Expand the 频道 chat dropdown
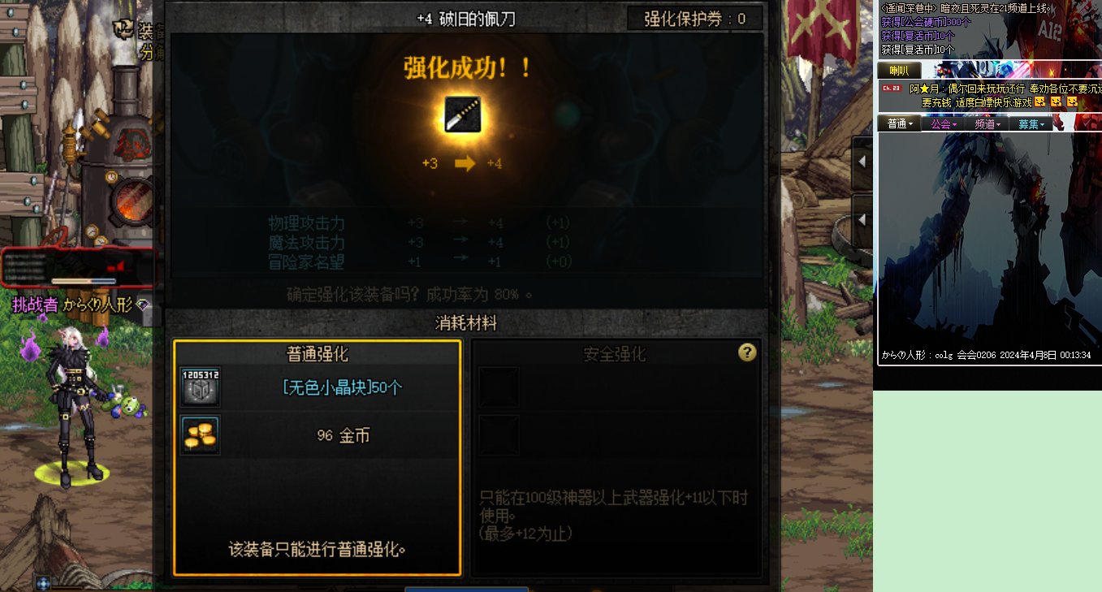This screenshot has width=1102, height=592. [987, 124]
